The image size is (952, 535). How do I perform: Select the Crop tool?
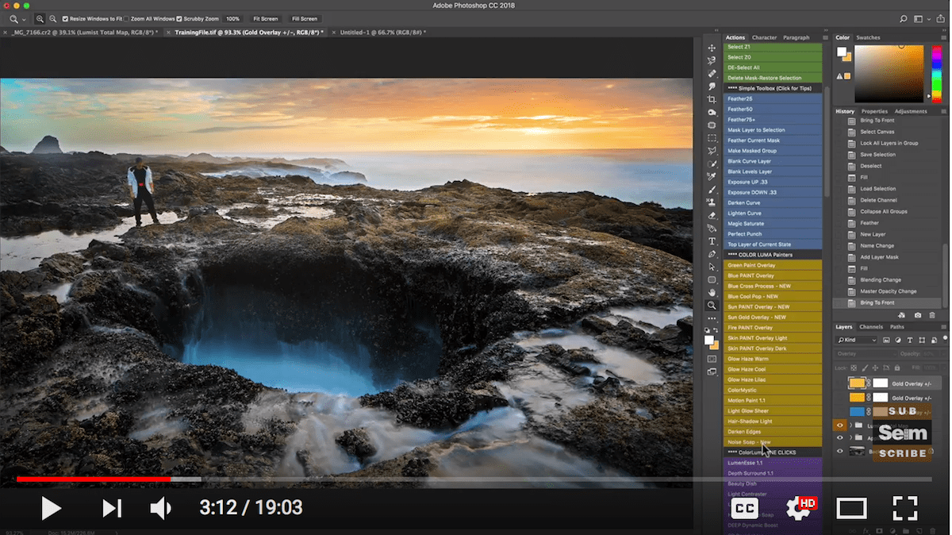(712, 99)
